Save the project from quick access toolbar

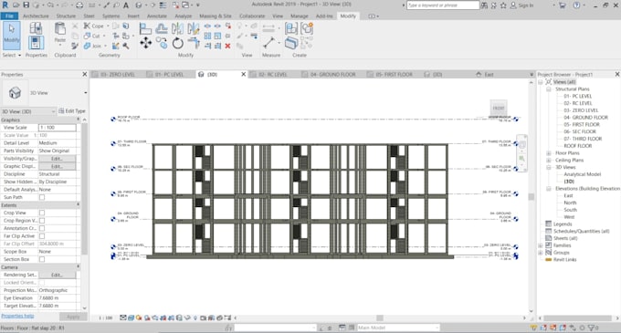click(26, 5)
